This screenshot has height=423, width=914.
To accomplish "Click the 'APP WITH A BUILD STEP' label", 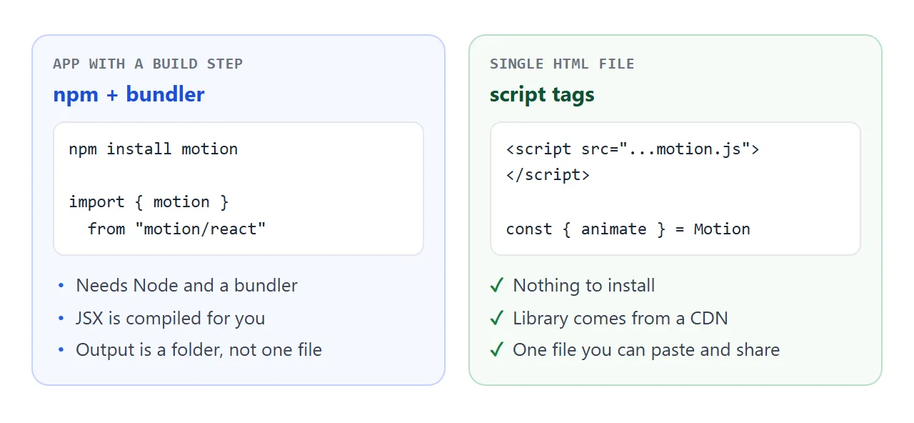I will pos(148,64).
